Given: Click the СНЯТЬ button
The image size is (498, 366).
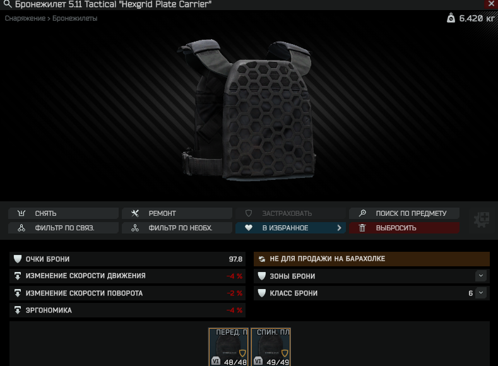Looking at the screenshot, I should coord(64,213).
